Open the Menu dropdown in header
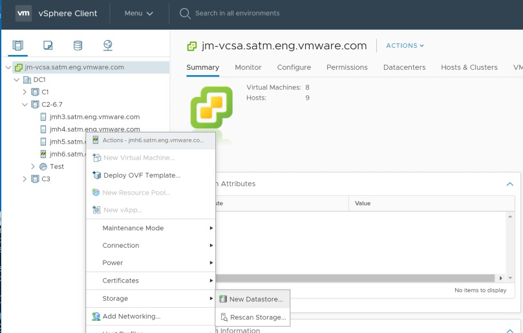This screenshot has width=523, height=333. [139, 14]
